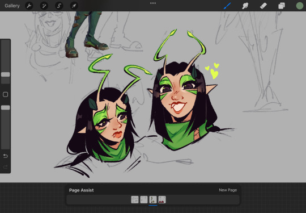Select the third highlighted page thumbnail
The height and width of the screenshot is (213, 306).
pyautogui.click(x=153, y=200)
